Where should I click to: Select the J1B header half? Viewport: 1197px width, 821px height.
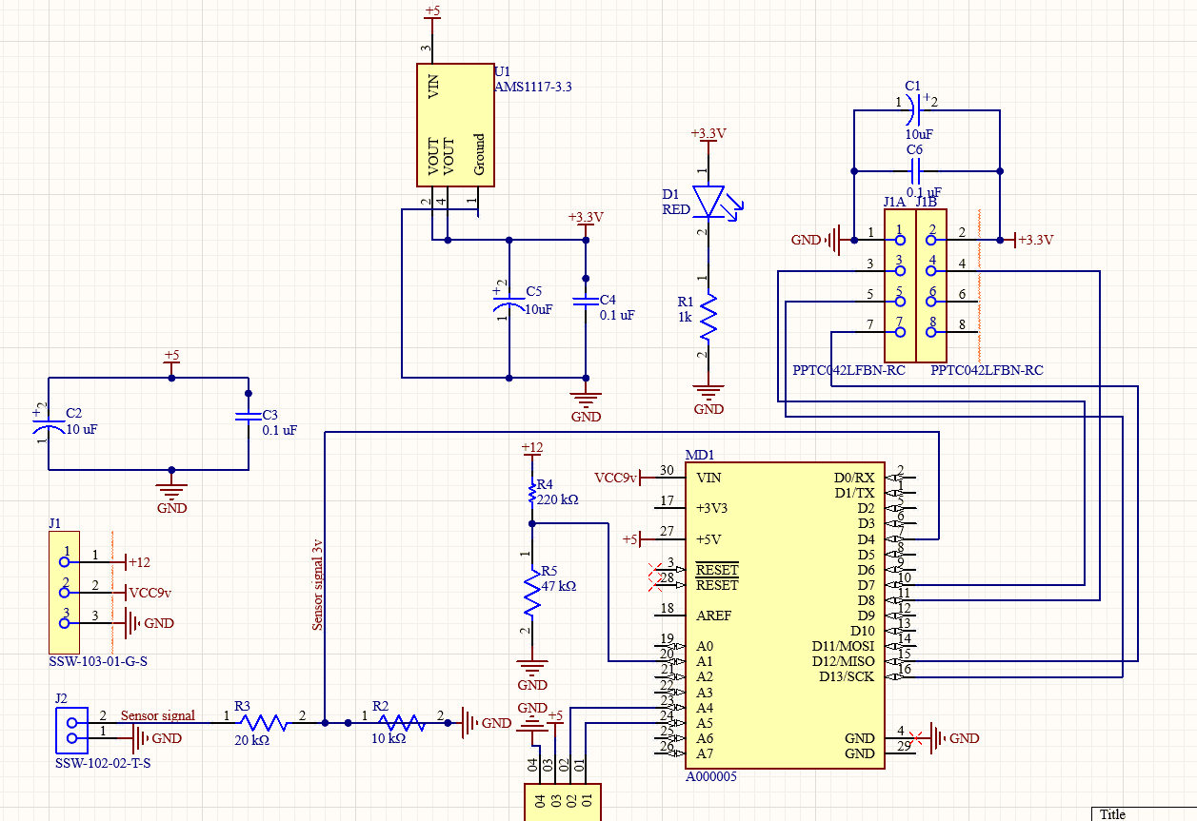pyautogui.click(x=932, y=286)
